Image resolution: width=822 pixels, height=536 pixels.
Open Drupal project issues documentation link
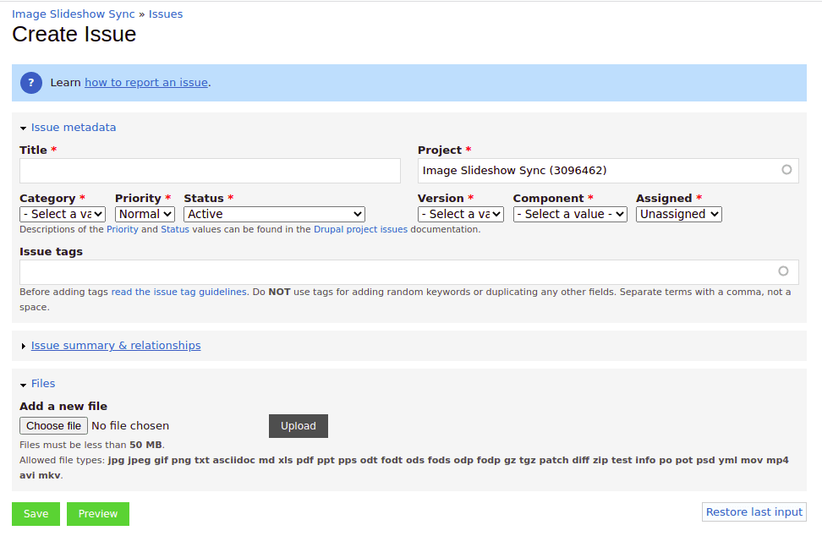[360, 229]
